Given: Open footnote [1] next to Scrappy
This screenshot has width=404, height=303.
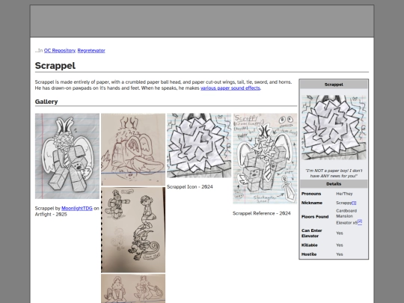Looking at the screenshot, I should point(354,203).
